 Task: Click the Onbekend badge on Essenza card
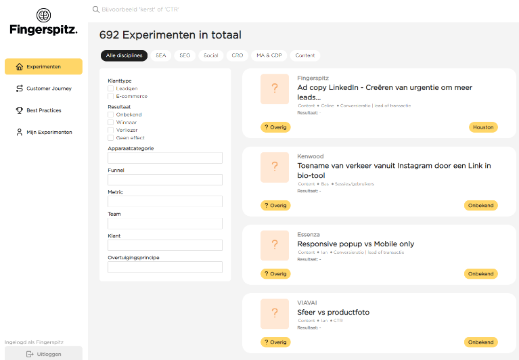480,274
